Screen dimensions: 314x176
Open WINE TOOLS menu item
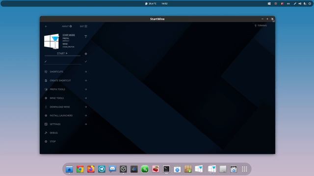[57, 98]
